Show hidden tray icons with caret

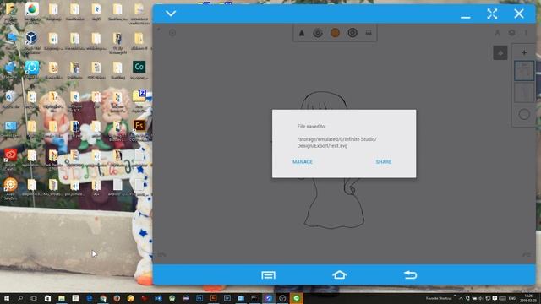click(x=461, y=298)
